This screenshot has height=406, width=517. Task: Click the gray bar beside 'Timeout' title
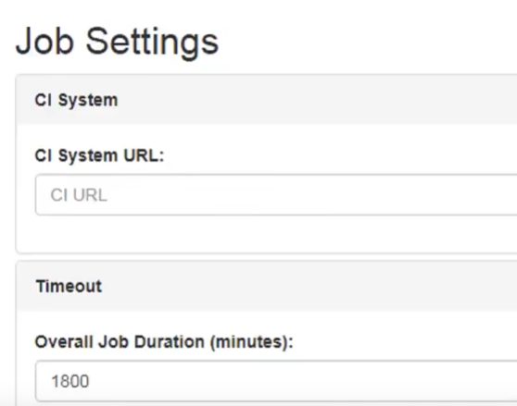pos(310,286)
